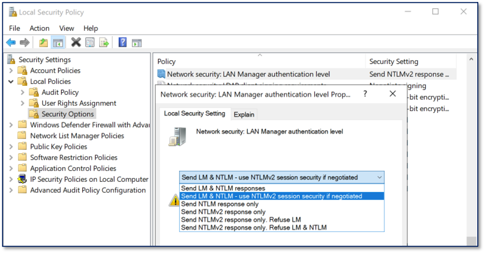This screenshot has width=485, height=253.
Task: Choose 'Send NTLMv2 response only. Refuse LM'
Action: pos(282,220)
